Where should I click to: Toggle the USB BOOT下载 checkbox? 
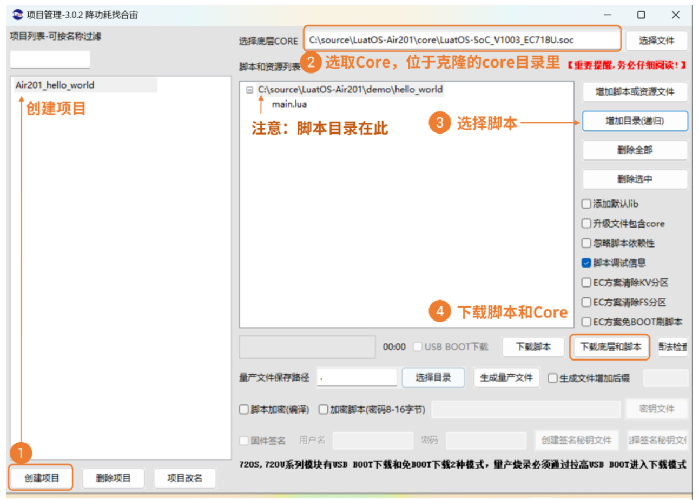coord(418,347)
